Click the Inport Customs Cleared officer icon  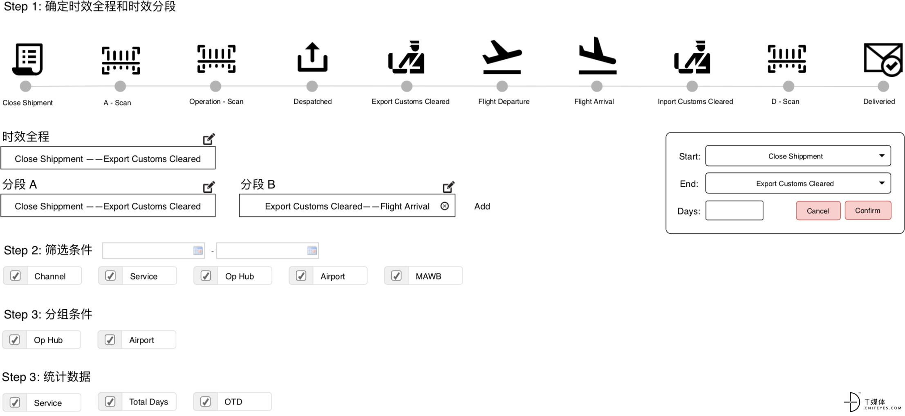click(692, 57)
